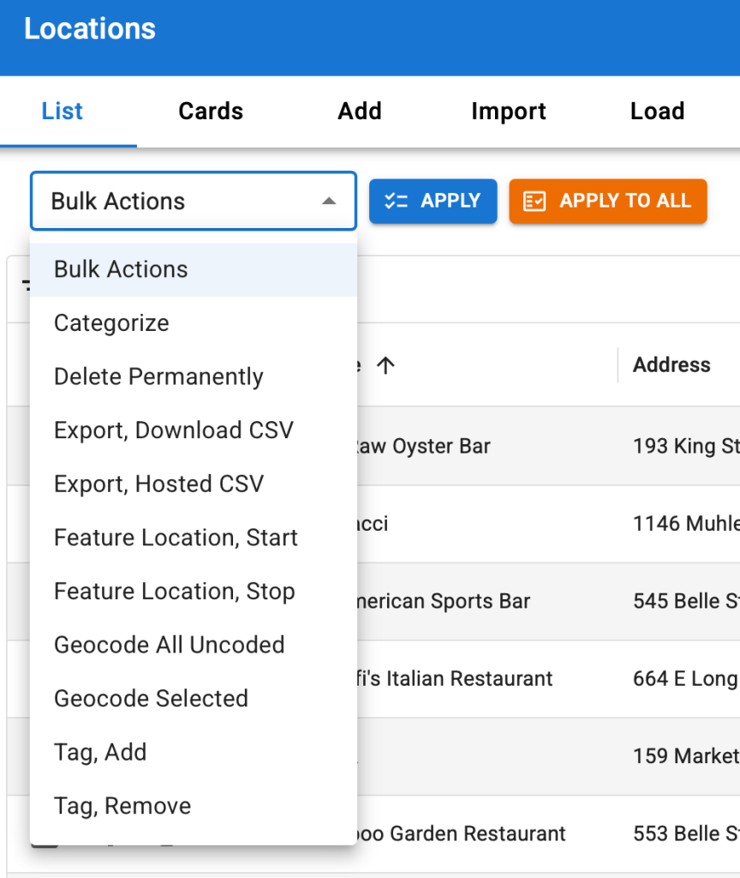
Task: Pick Geocode All Uncoded action
Action: click(x=194, y=646)
